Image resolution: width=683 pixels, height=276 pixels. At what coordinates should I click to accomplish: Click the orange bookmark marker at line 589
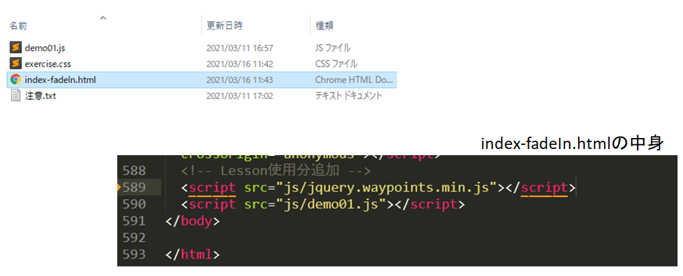119,187
